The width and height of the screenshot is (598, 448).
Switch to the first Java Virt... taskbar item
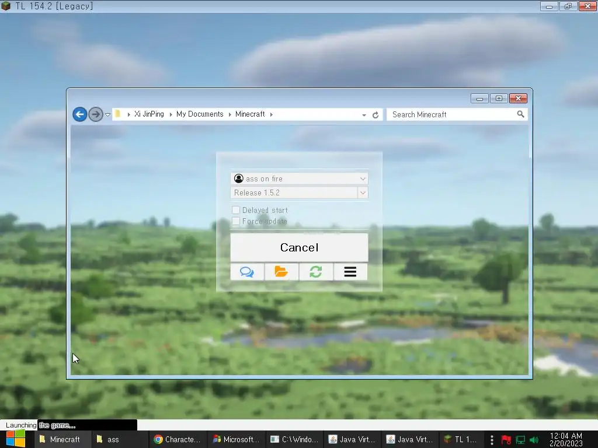pyautogui.click(x=352, y=439)
